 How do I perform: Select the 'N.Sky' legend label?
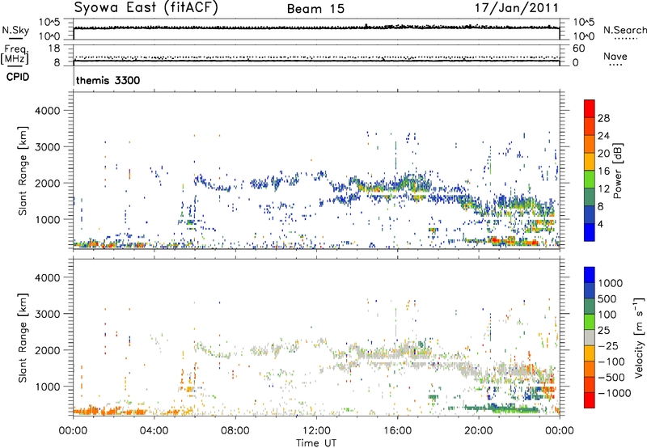pyautogui.click(x=15, y=30)
